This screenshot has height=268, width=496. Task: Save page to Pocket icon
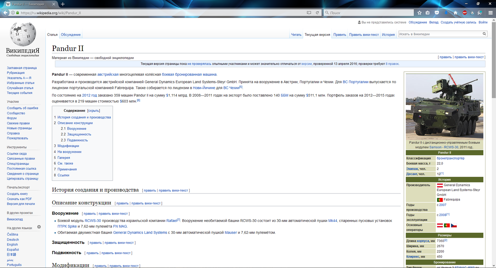coord(437,13)
